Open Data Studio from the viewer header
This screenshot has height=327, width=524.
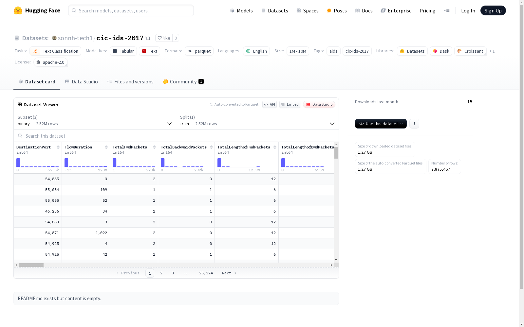pyautogui.click(x=319, y=104)
